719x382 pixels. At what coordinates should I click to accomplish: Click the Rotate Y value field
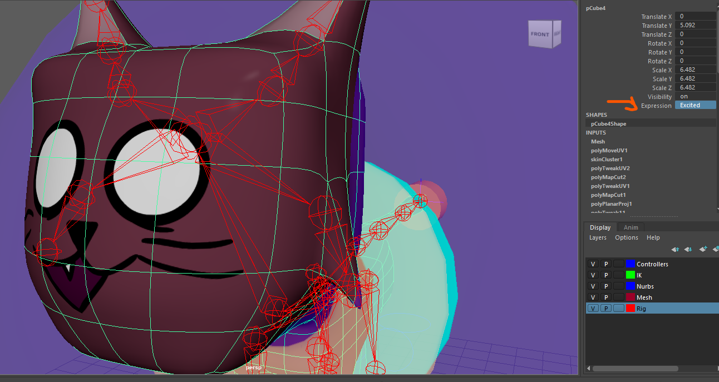coord(696,52)
